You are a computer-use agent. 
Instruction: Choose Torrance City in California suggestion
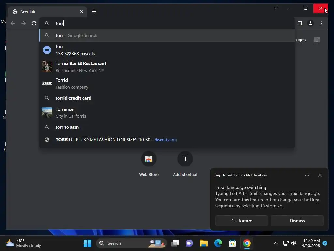coord(167,112)
